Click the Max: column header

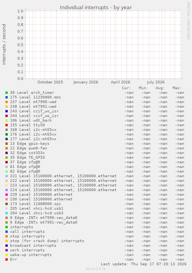[x=177, y=88]
